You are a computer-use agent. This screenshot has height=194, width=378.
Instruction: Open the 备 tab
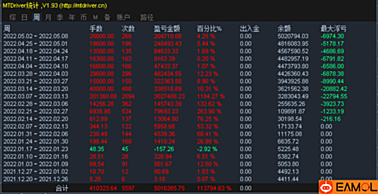[x=107, y=17]
